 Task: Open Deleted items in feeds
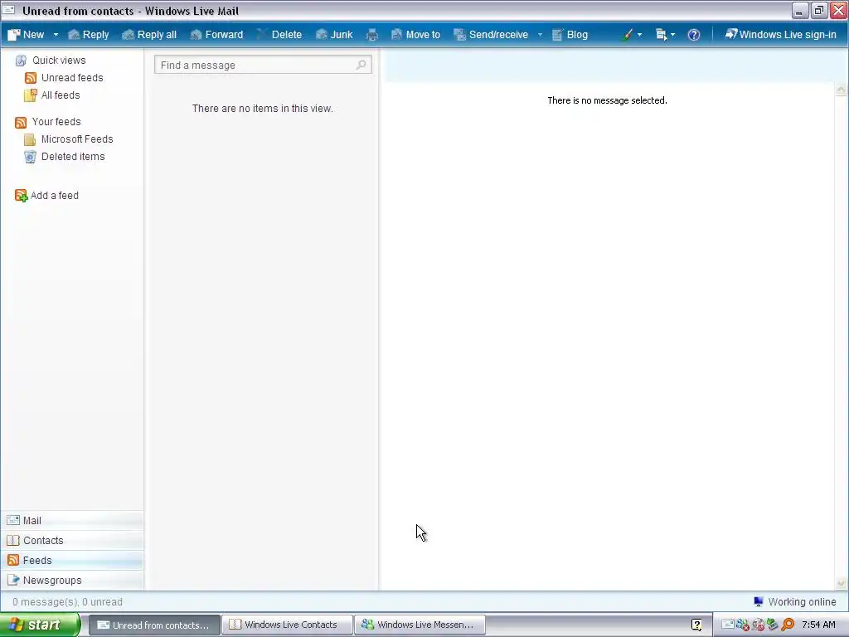tap(73, 156)
